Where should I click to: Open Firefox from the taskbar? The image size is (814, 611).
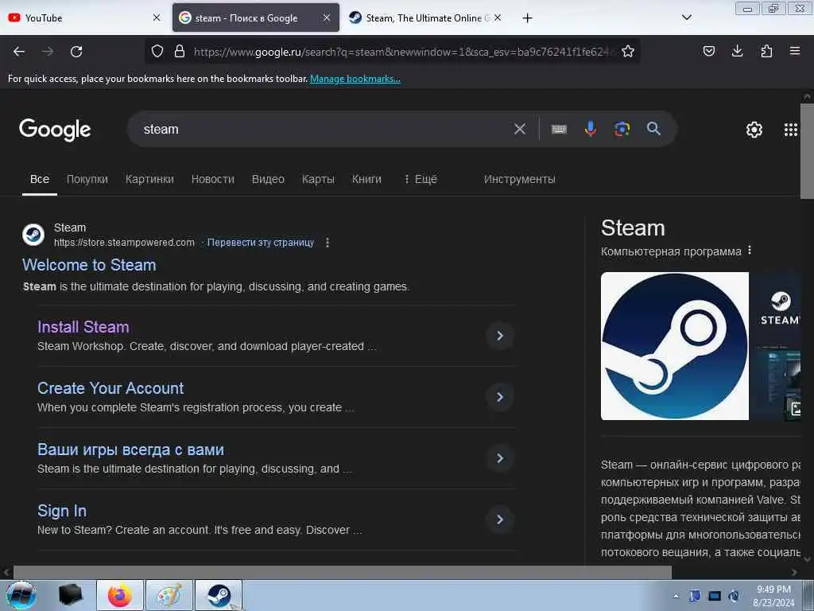(x=119, y=595)
